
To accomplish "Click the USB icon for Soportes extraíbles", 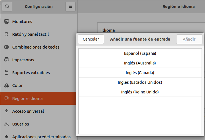I will [x=6, y=72].
